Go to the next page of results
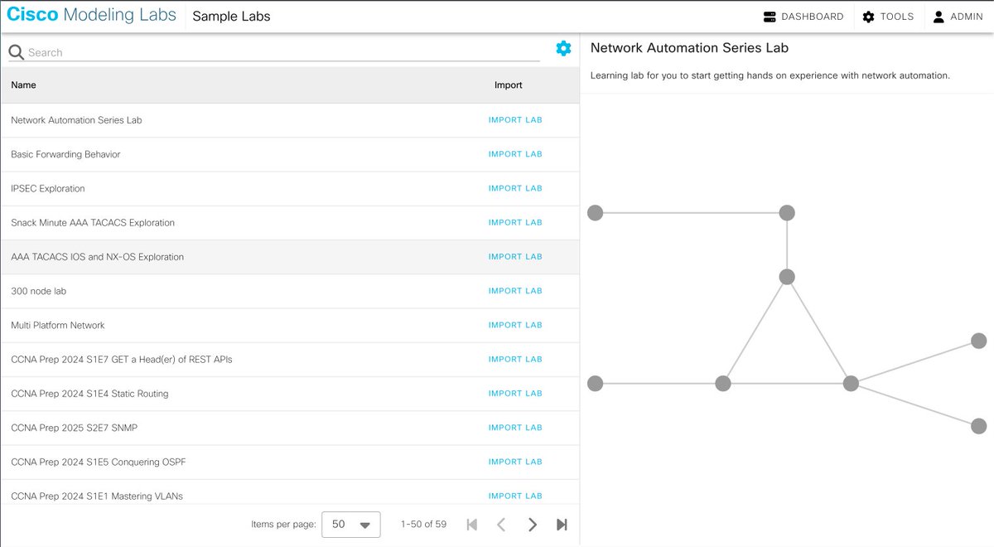994x547 pixels. pos(533,525)
